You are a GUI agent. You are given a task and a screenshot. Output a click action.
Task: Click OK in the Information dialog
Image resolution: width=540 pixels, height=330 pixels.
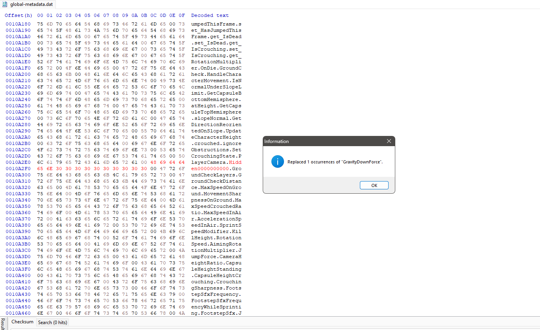coord(374,185)
